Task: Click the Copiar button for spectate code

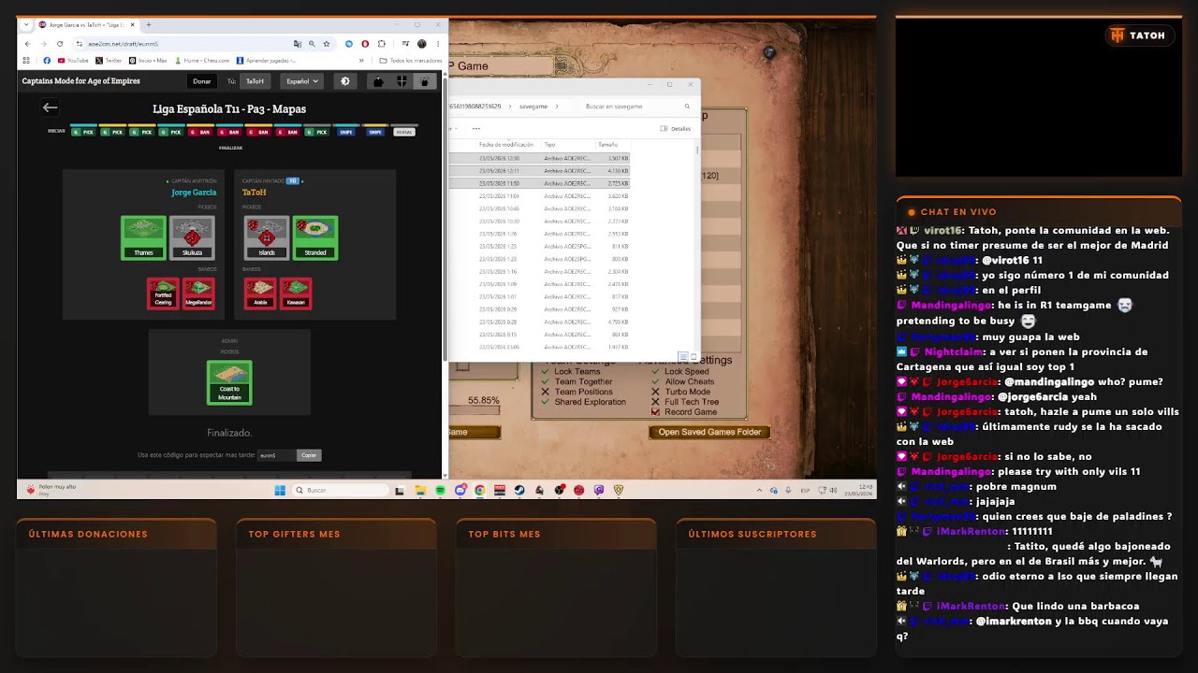Action: coord(309,455)
